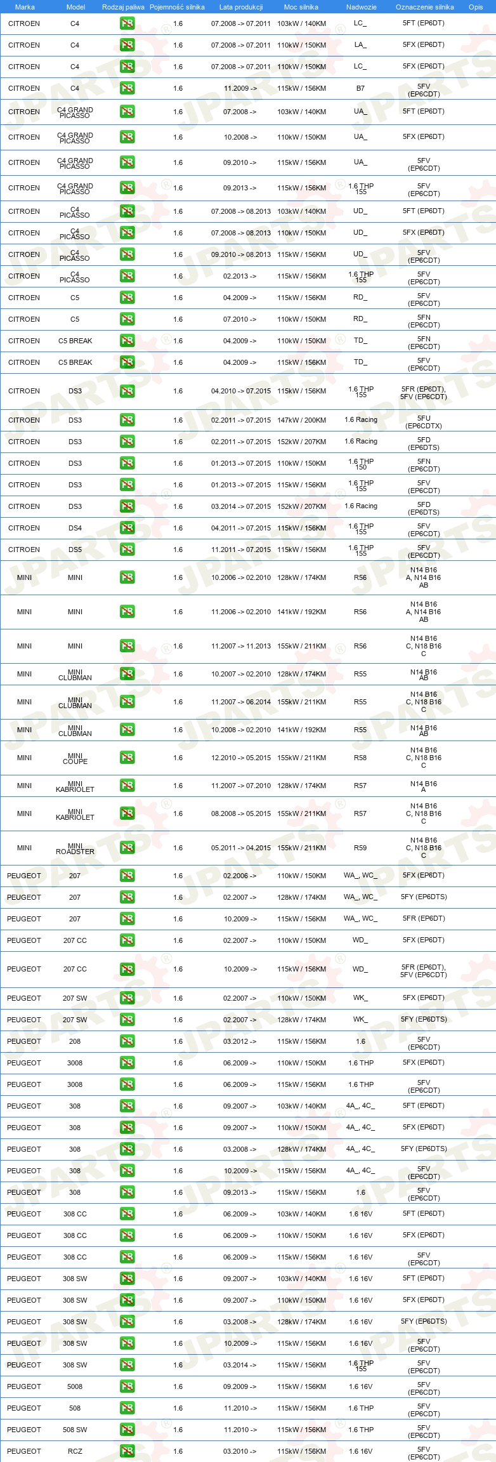This screenshot has width=496, height=1462.
Task: Select the 208 model cell
Action: pyautogui.click(x=75, y=1041)
